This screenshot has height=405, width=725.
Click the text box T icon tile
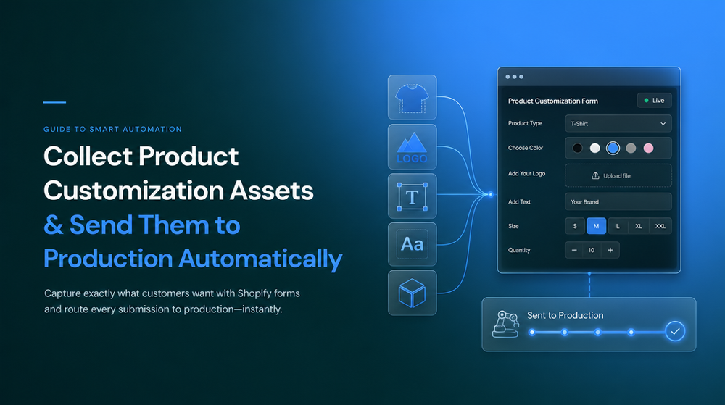[412, 196]
